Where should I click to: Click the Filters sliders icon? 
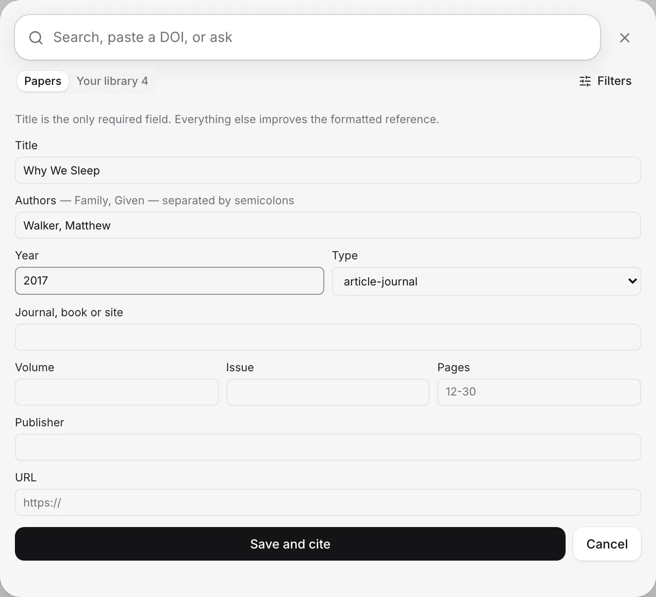(585, 81)
